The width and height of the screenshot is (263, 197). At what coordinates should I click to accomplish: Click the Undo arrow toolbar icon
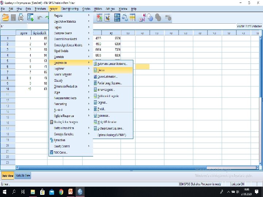click(x=40, y=18)
